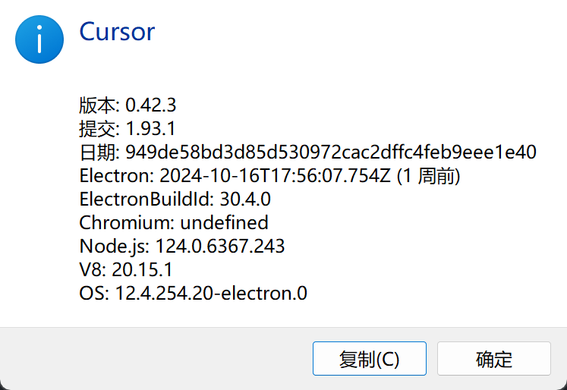Click the undefined value beside Chromium
The image size is (567, 390).
coord(224,222)
